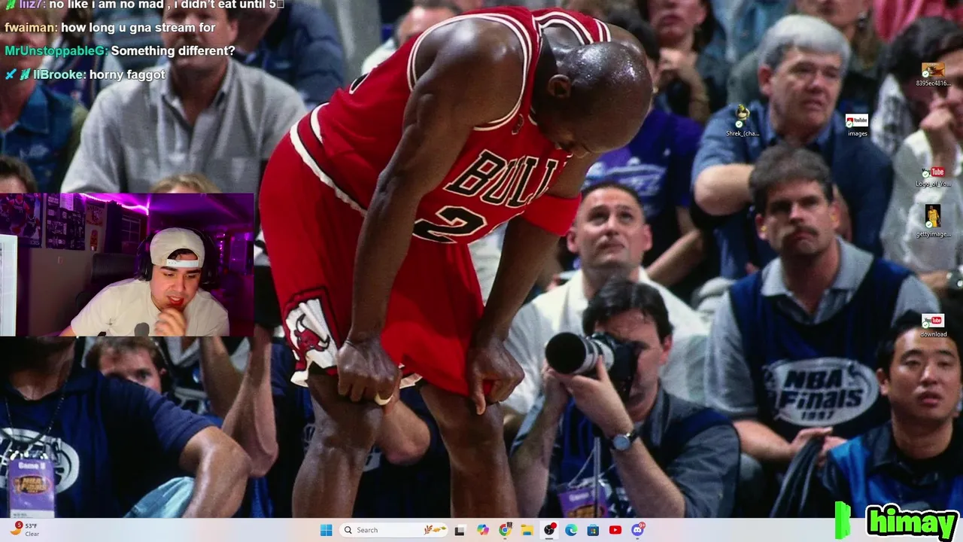Image resolution: width=963 pixels, height=542 pixels.
Task: Open Microsoft Edge from the taskbar
Action: (571, 530)
